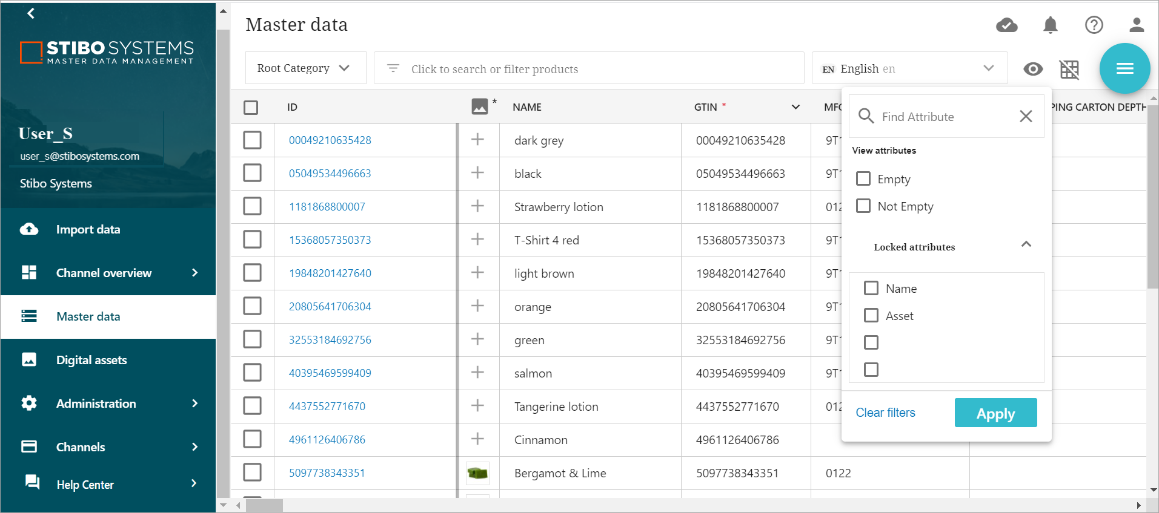Collapse the Locked attributes section
The height and width of the screenshot is (513, 1159).
click(x=1026, y=244)
